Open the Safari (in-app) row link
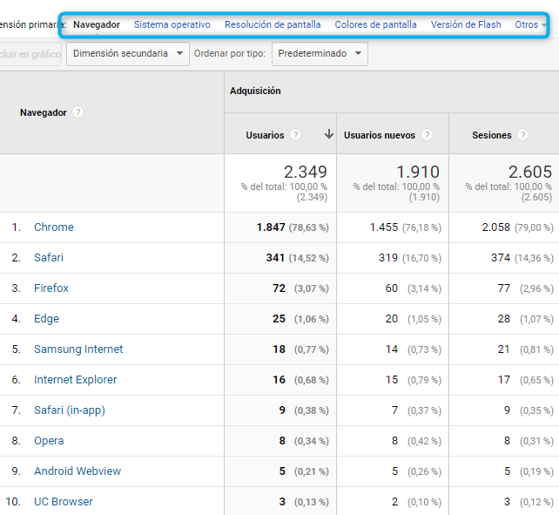 click(70, 410)
